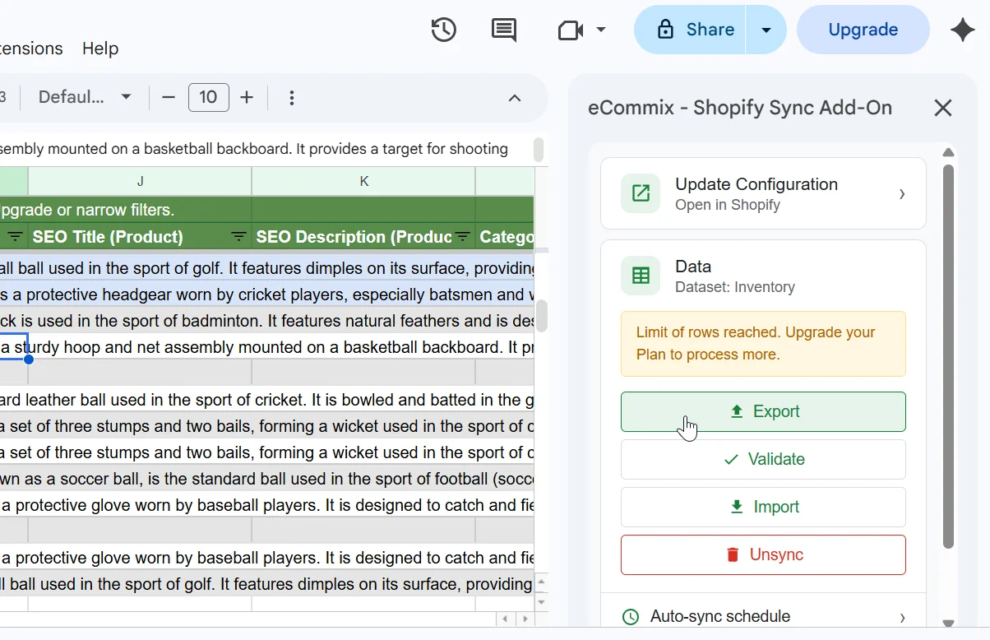The height and width of the screenshot is (640, 990).
Task: Click the Import button
Action: [763, 507]
